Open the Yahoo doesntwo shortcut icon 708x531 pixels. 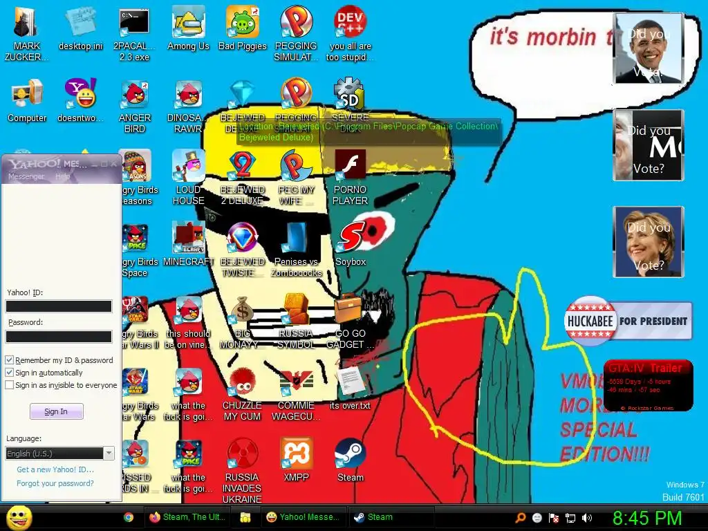80,100
